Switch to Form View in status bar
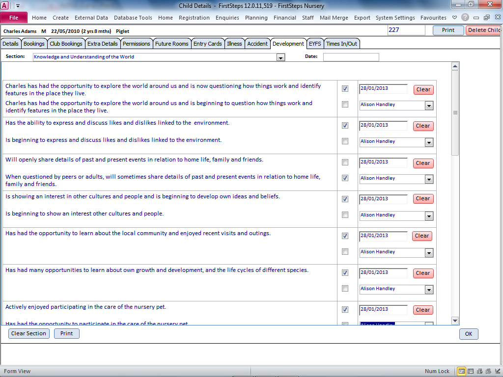503x377 pixels. tap(461, 371)
